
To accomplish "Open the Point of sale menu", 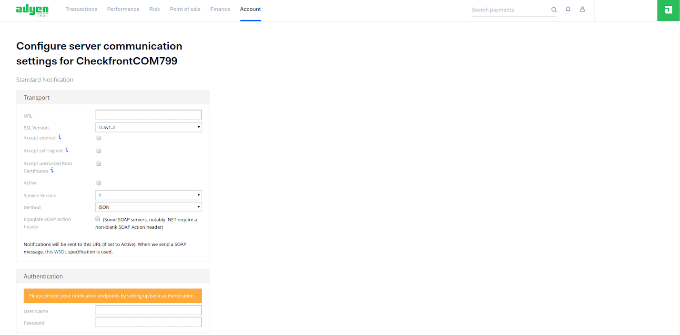I will pos(185,9).
